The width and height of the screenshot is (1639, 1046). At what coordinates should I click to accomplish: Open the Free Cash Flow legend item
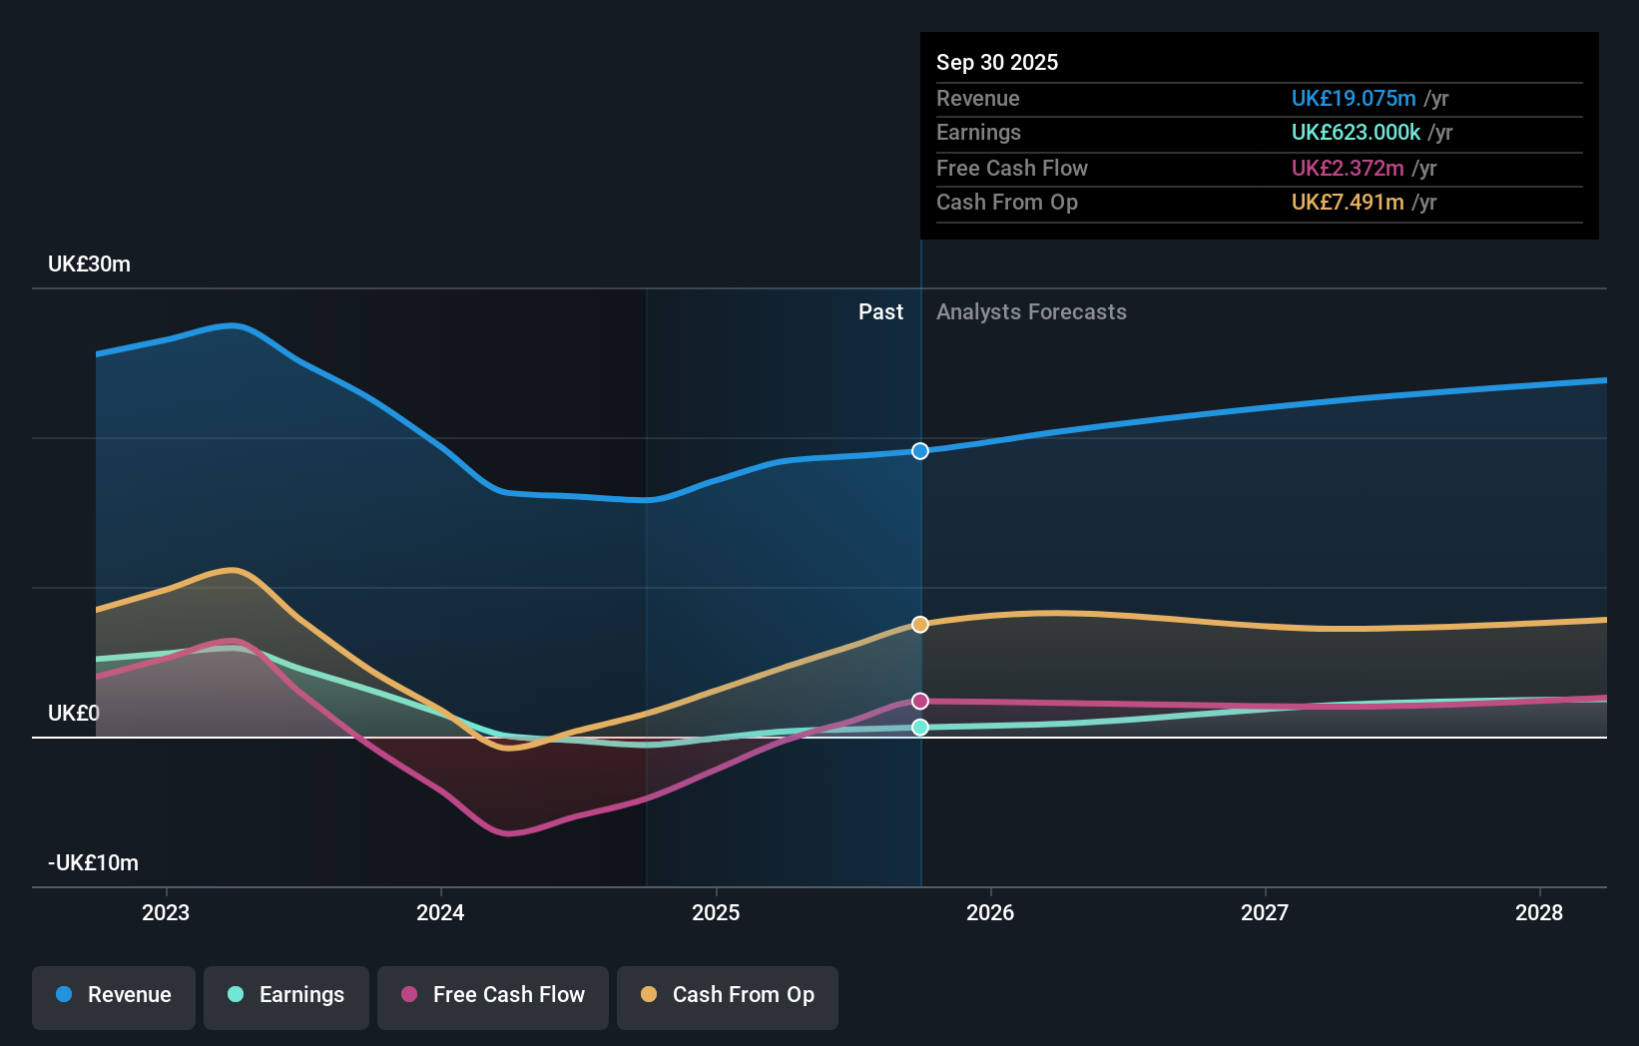click(492, 997)
